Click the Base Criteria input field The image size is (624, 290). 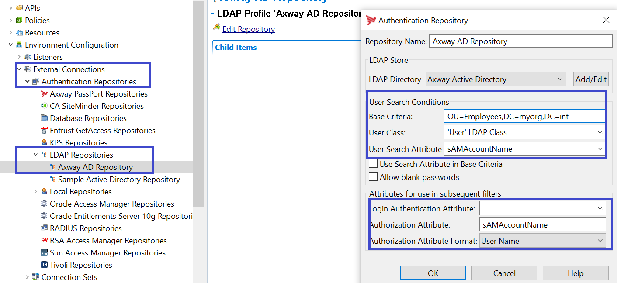524,116
